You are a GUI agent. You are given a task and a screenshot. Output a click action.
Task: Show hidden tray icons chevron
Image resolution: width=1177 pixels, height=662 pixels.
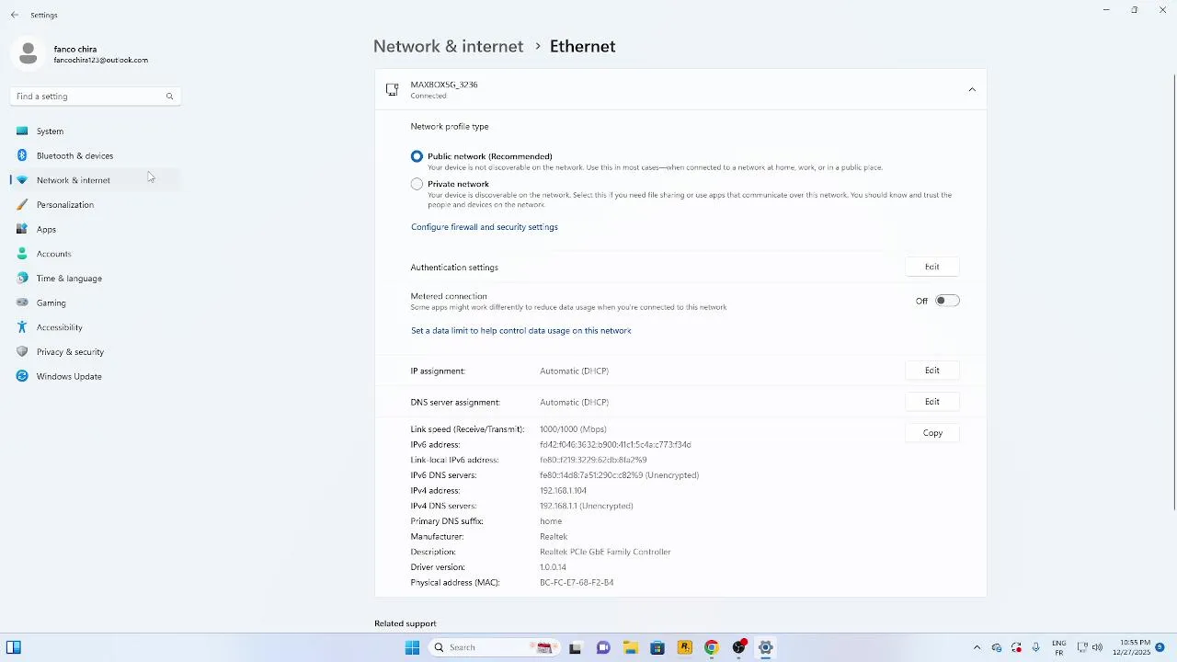(977, 647)
